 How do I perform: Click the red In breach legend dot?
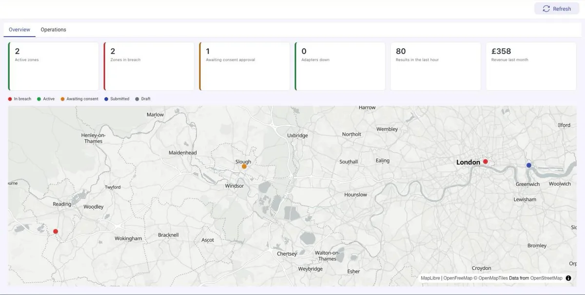point(10,99)
